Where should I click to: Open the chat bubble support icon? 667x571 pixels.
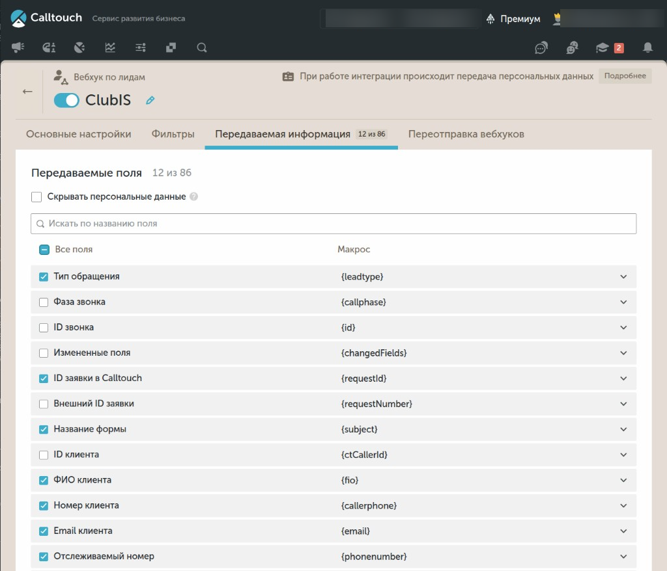point(541,47)
